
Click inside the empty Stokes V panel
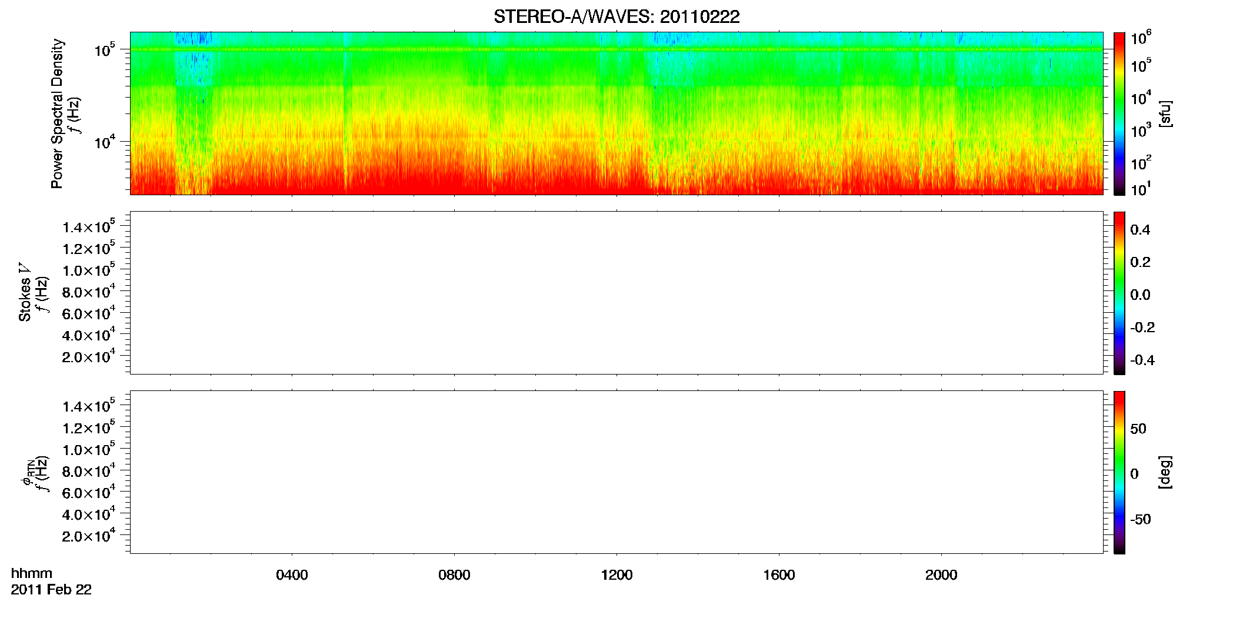[x=616, y=293]
